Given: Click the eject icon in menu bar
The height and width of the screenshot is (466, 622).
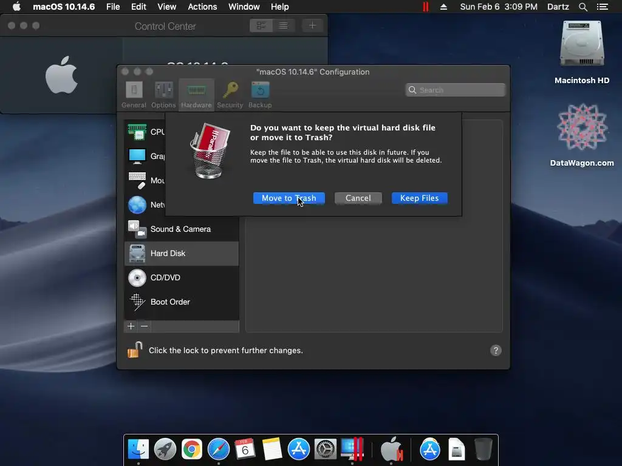Looking at the screenshot, I should [443, 7].
